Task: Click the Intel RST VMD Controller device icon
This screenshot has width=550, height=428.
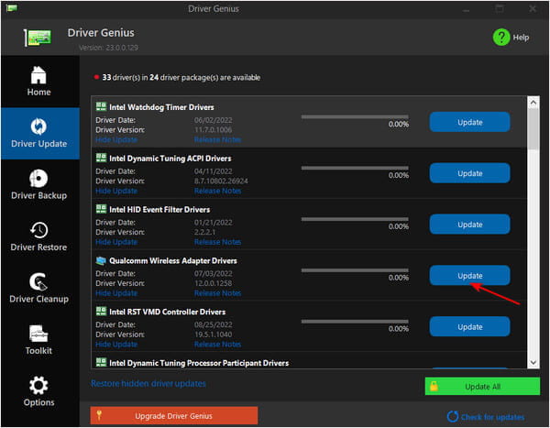Action: tap(101, 312)
